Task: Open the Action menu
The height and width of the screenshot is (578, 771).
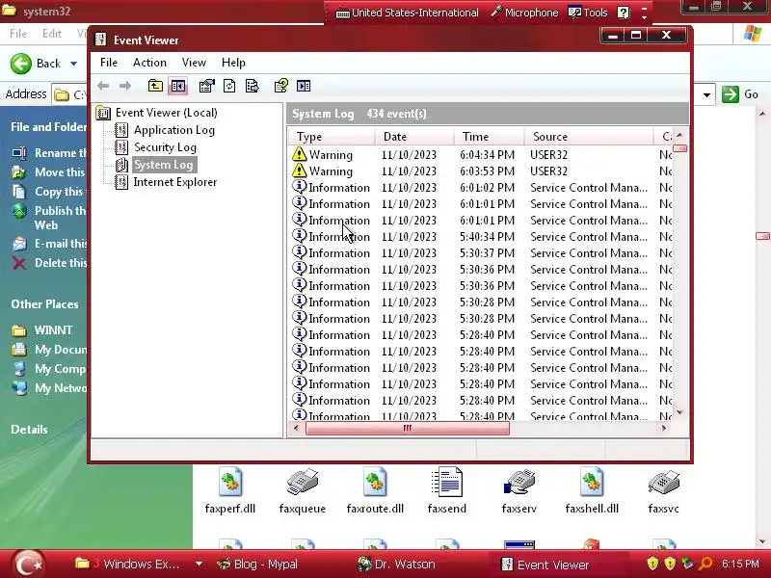Action: 149,63
